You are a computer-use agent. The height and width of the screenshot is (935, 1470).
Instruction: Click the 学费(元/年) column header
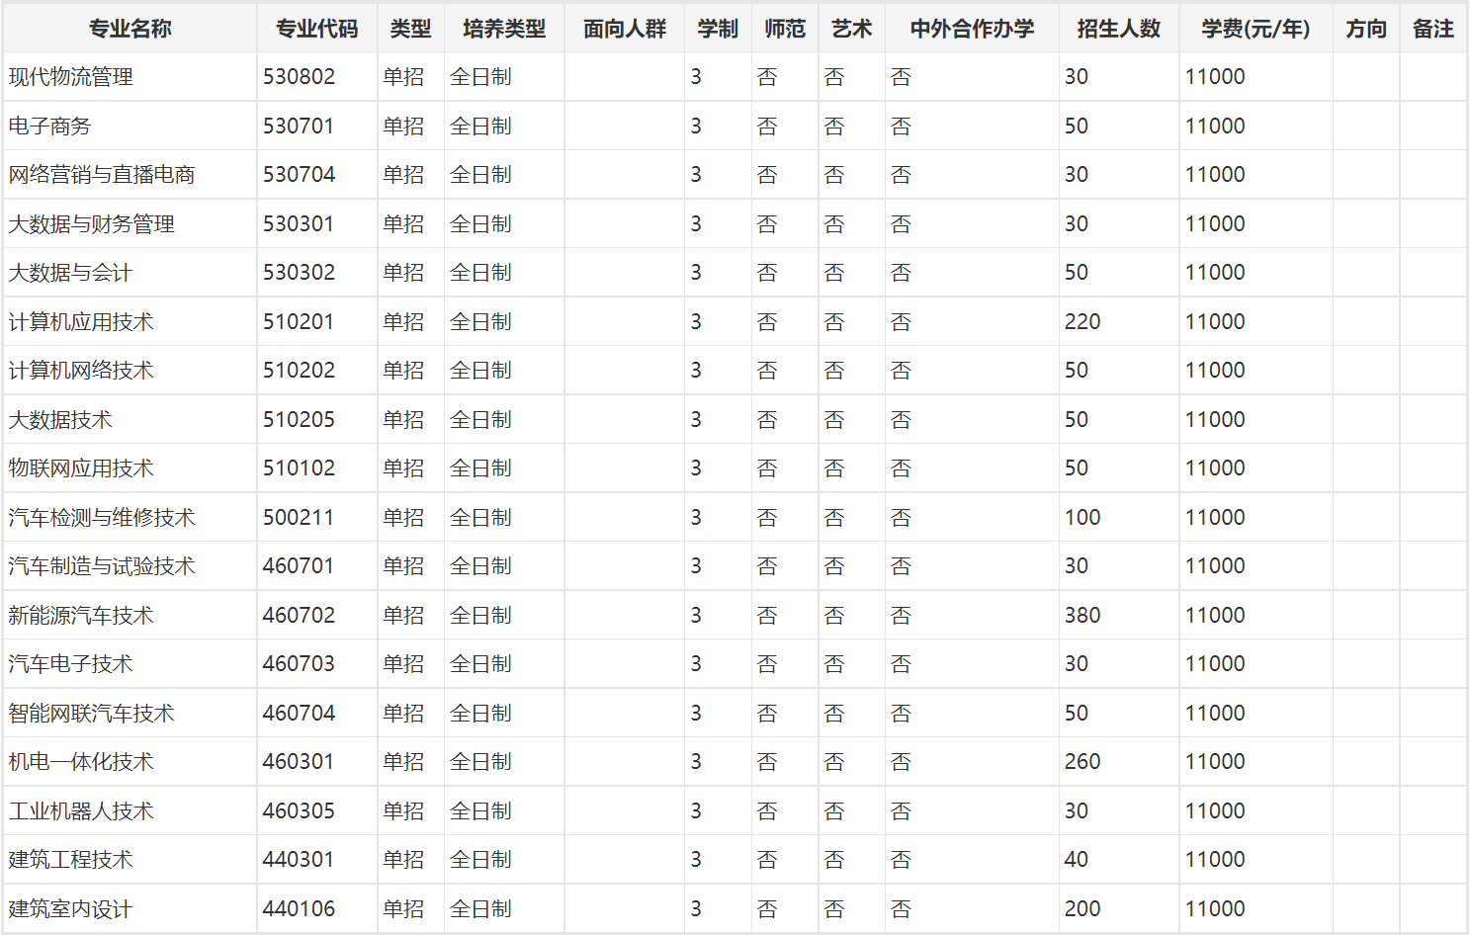tap(1255, 29)
